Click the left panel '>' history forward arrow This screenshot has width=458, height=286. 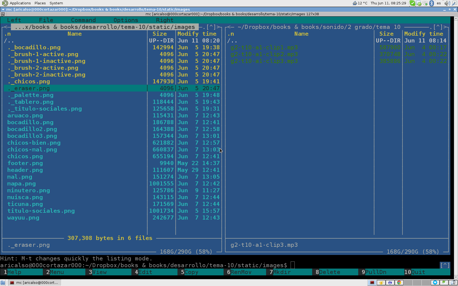[218, 27]
